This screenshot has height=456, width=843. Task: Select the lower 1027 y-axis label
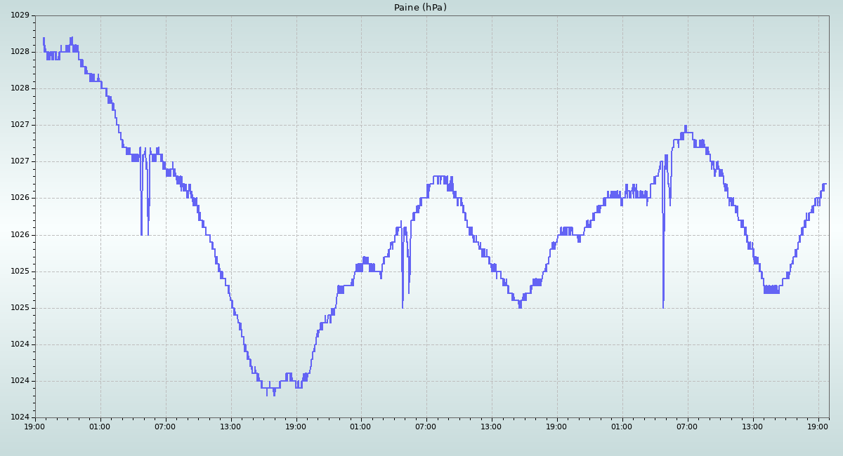pos(20,161)
